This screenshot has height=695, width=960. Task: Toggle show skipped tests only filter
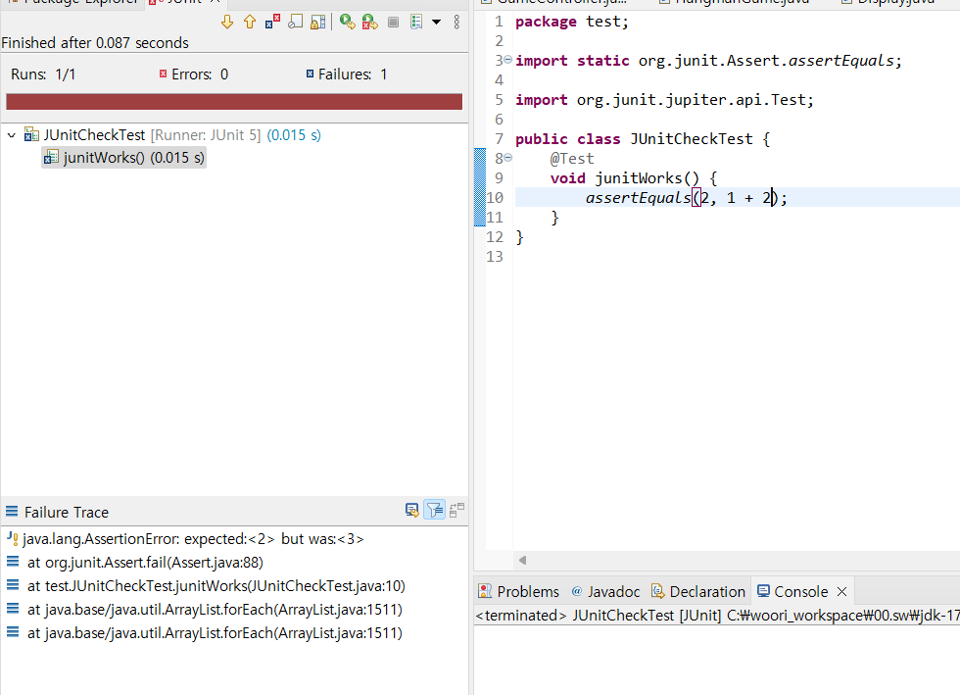pyautogui.click(x=295, y=23)
